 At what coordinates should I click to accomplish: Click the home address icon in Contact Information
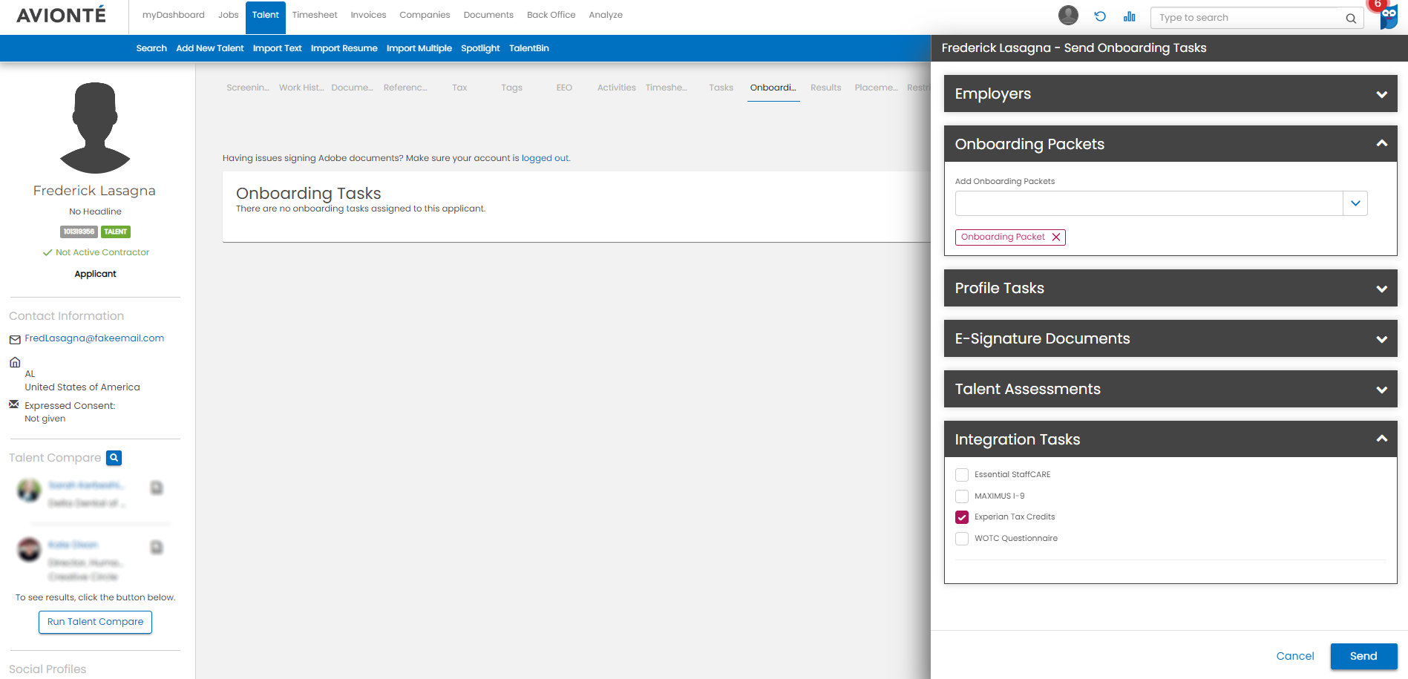[15, 362]
